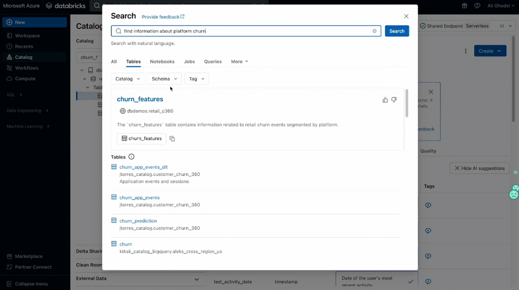This screenshot has width=519, height=290.
Task: Collapse the Tables tree node in Catalog
Action: tap(87, 87)
